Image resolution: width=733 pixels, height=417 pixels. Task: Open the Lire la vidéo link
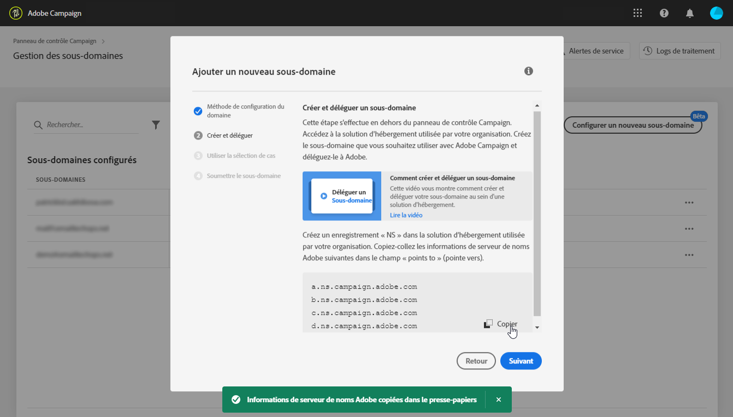click(x=406, y=215)
